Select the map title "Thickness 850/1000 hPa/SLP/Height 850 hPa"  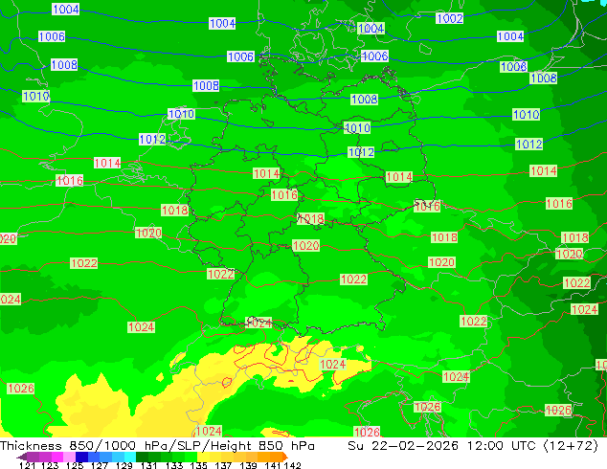(157, 445)
